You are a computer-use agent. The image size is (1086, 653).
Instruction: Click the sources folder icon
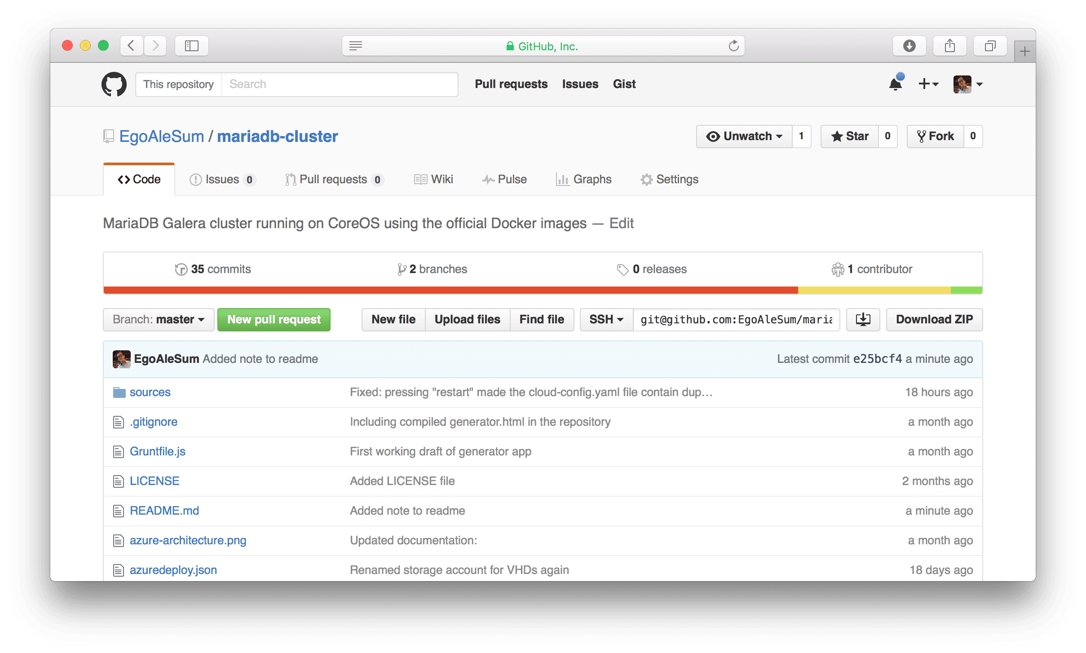[119, 392]
